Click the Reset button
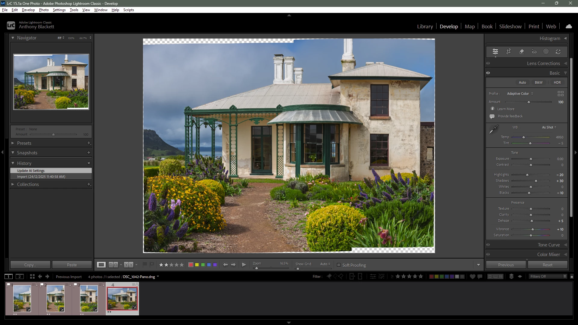The height and width of the screenshot is (325, 578). point(548,265)
